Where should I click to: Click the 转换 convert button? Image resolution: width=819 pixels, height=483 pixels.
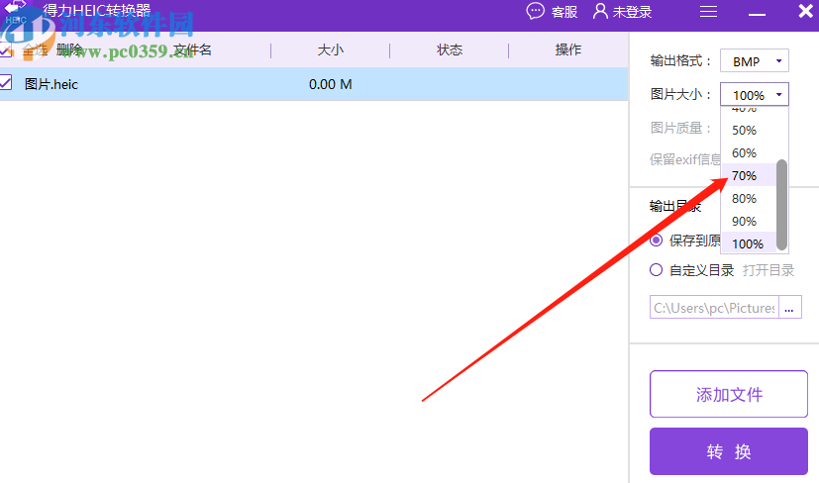(729, 451)
